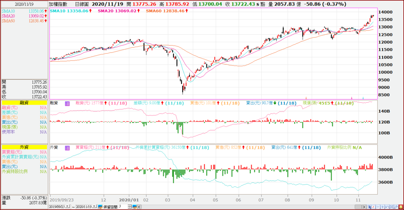This screenshot has height=210, width=404.
Task: Click the 2020/11/19 date box at top-left
Action: click(24, 4)
